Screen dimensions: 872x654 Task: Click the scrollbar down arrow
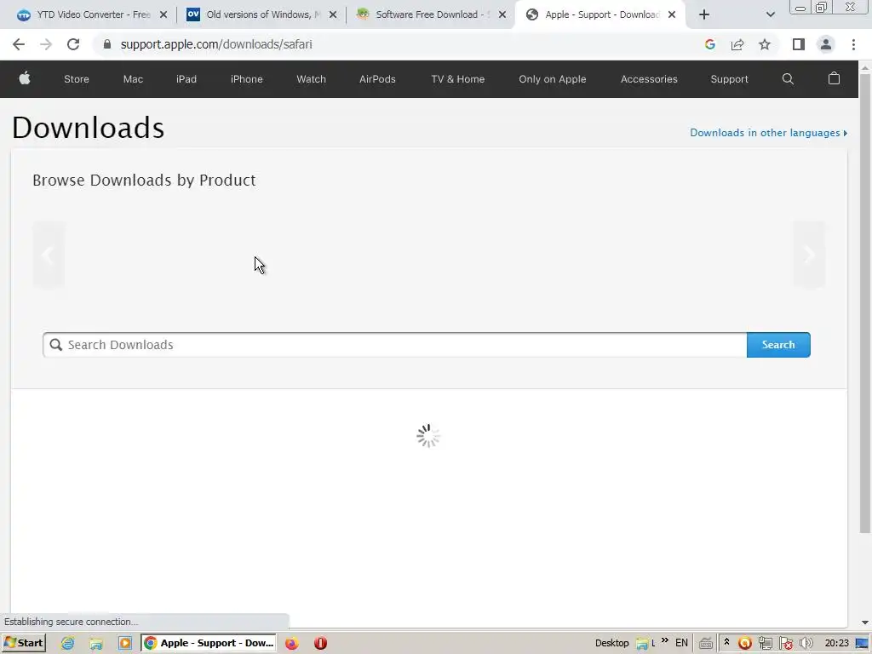865,622
